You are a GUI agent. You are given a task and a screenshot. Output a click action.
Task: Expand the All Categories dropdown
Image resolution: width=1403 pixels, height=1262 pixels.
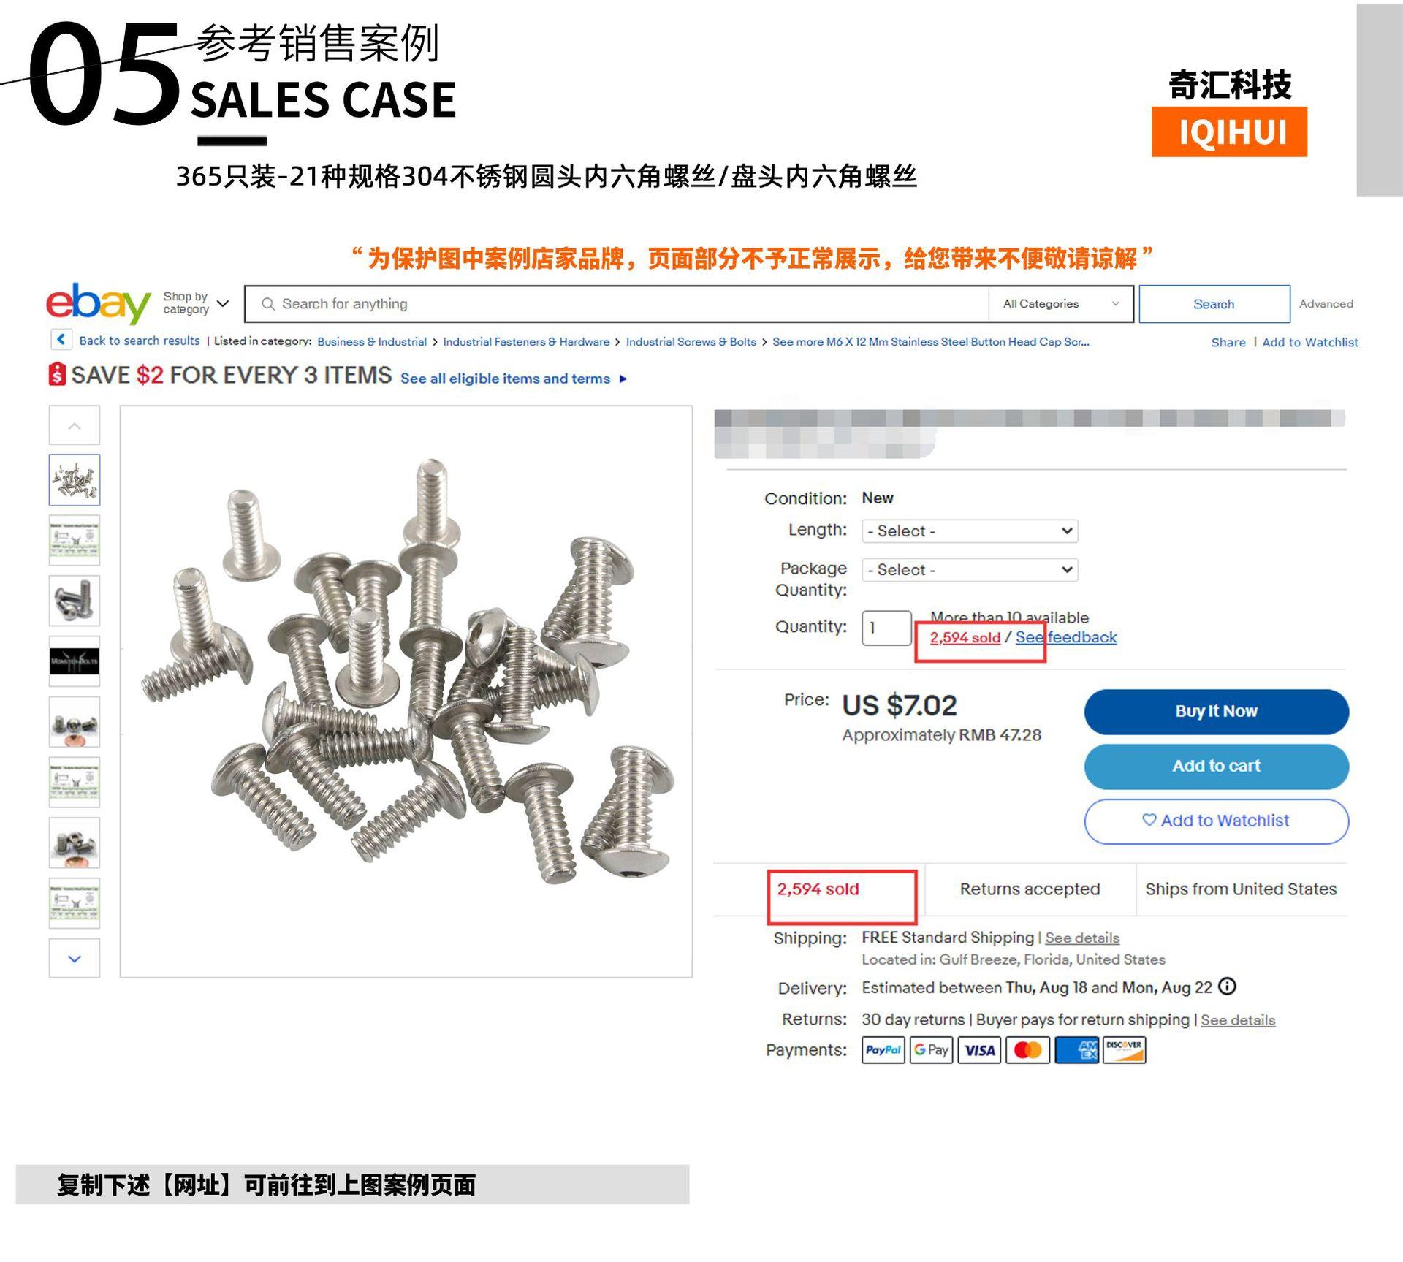[1060, 304]
